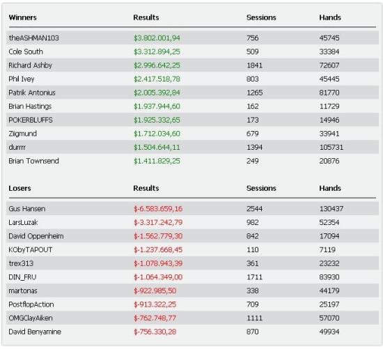Viewport: 383px width, 349px height.
Task: Sort winners table by Hands header
Action: (330, 17)
